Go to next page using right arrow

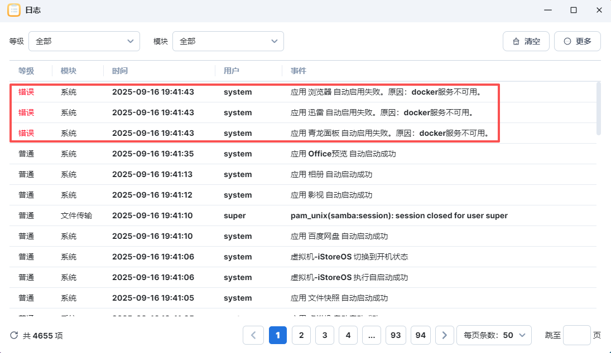coord(444,335)
